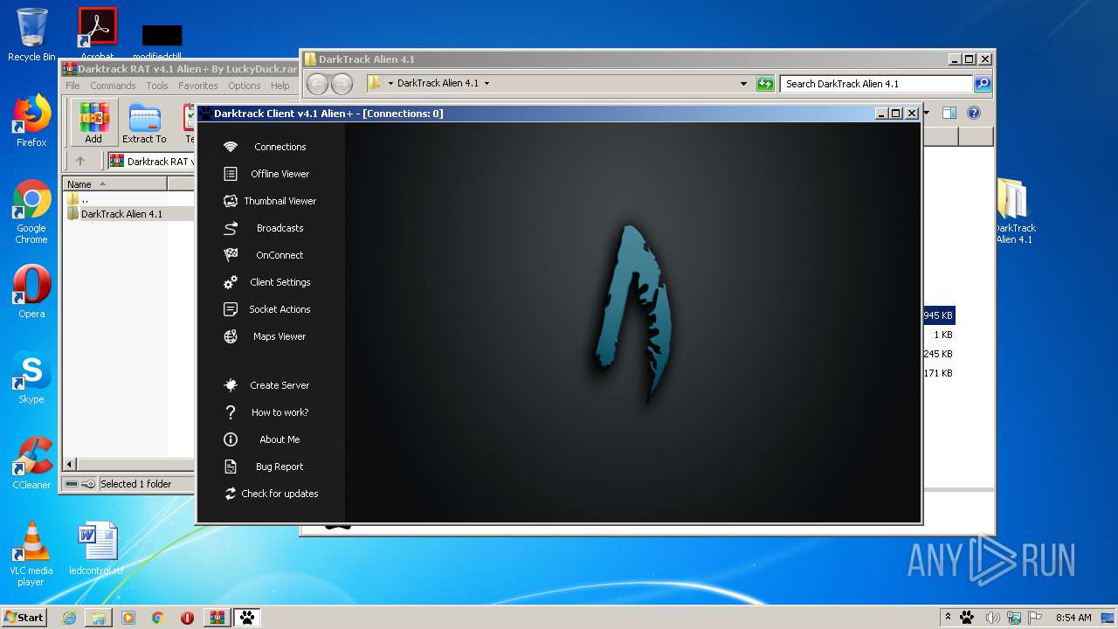Screen dimensions: 1118x629
Task: Open CCleaner desktop shortcut
Action: (x=31, y=463)
